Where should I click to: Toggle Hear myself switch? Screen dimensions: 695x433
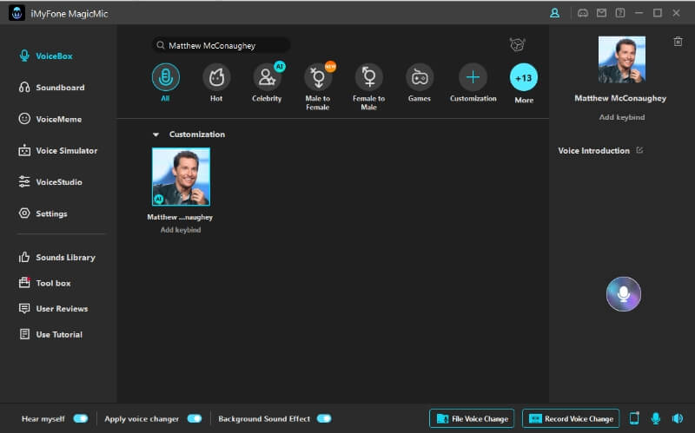click(81, 418)
